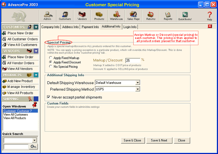The height and width of the screenshot is (154, 218).
Task: Select No Special Pricing radio button
Action: pos(50,67)
